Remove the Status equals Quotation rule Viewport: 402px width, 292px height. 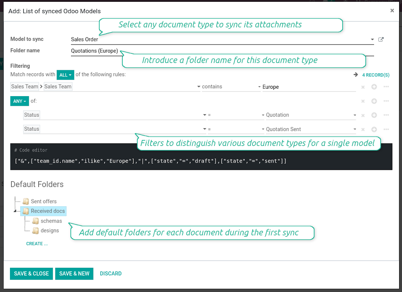(363, 115)
